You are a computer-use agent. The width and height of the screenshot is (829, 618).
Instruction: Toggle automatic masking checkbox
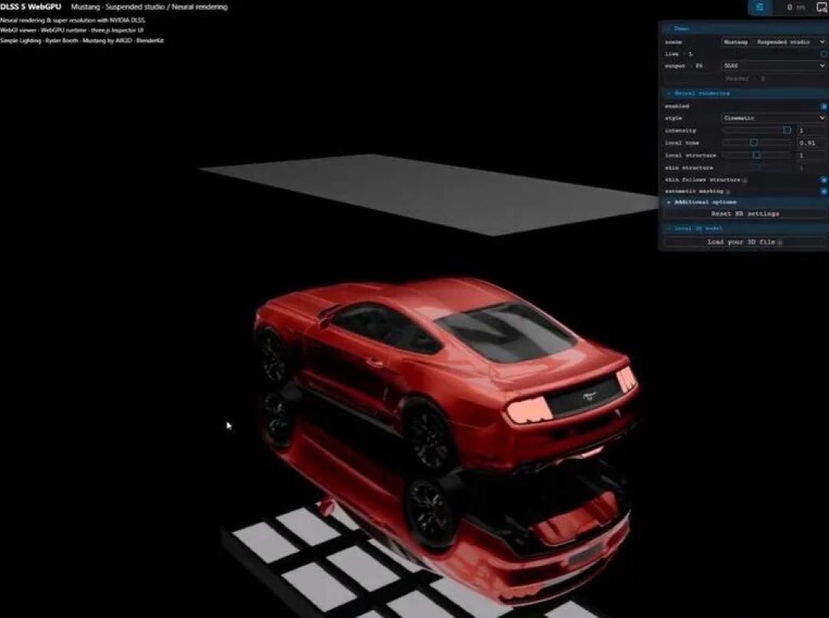click(x=824, y=191)
